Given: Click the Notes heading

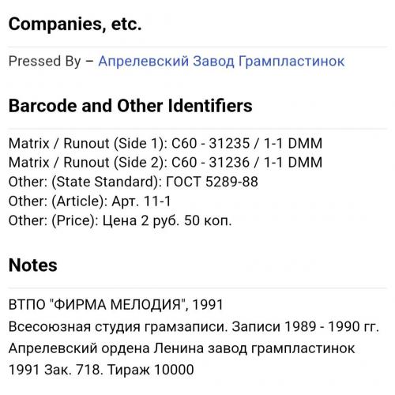Looking at the screenshot, I should [x=33, y=265].
